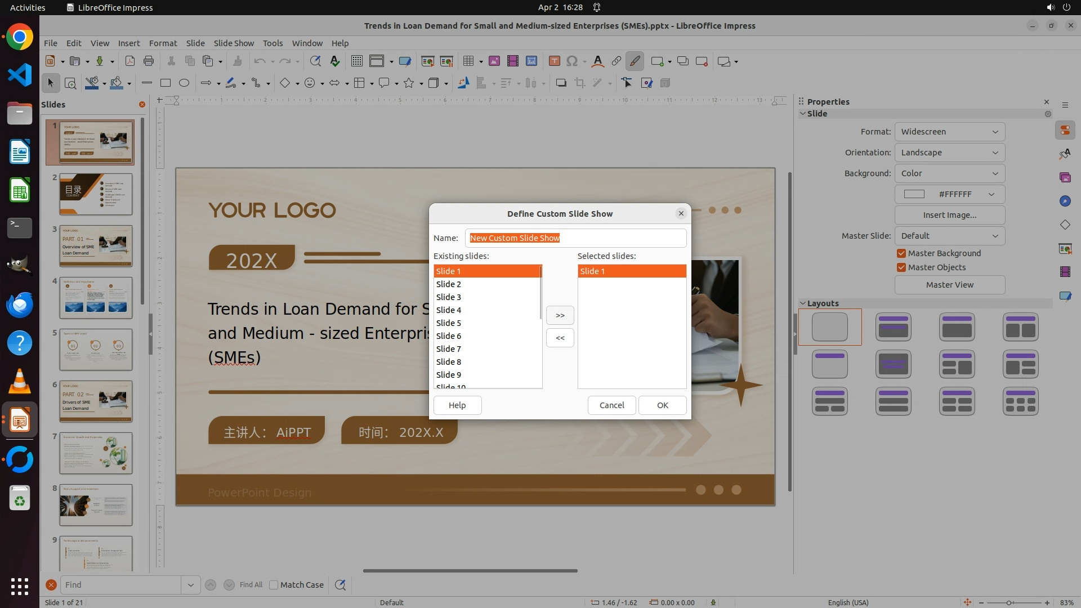Viewport: 1081px width, 608px height.
Task: Open the Slide Show menu
Action: pos(234,43)
